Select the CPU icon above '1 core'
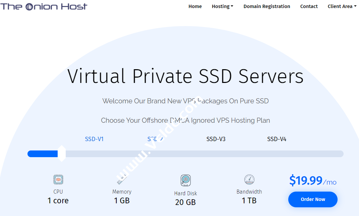Image resolution: width=359 pixels, height=216 pixels. [58, 179]
